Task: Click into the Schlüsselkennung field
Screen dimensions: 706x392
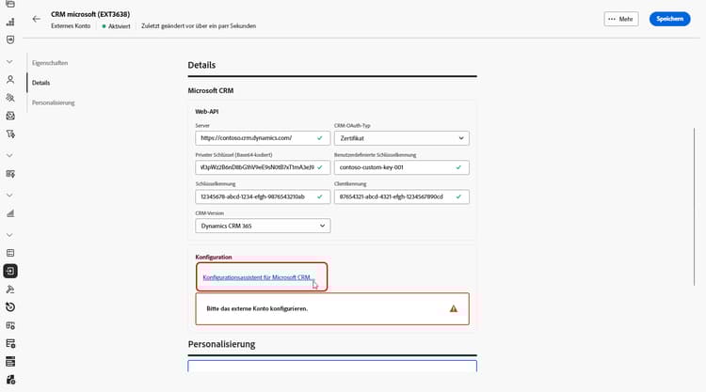Action: tap(263, 196)
